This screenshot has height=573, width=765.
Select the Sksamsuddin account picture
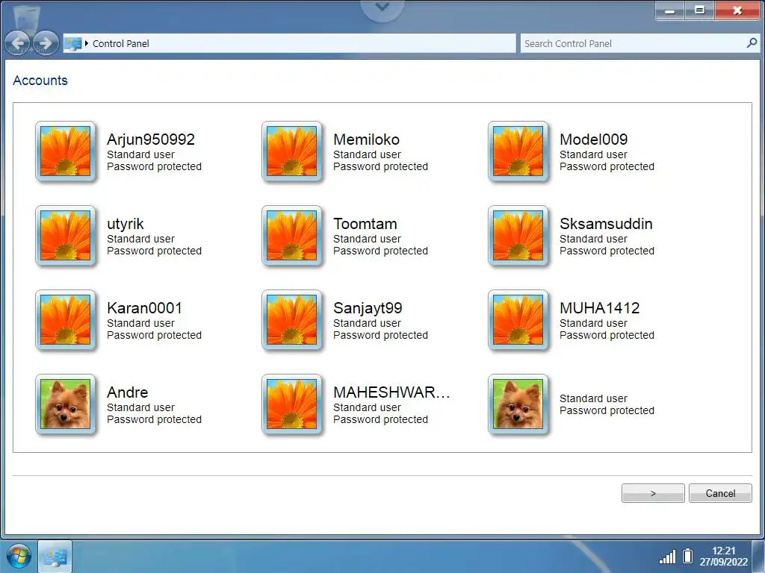[x=518, y=236]
